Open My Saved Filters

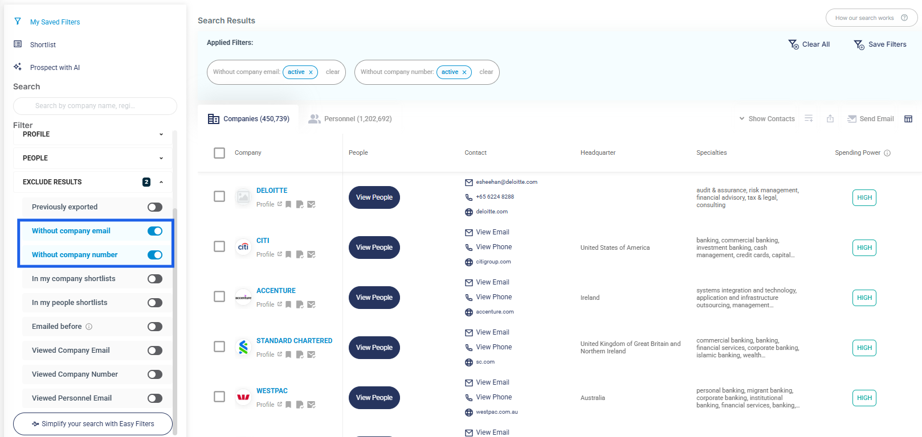coord(55,22)
